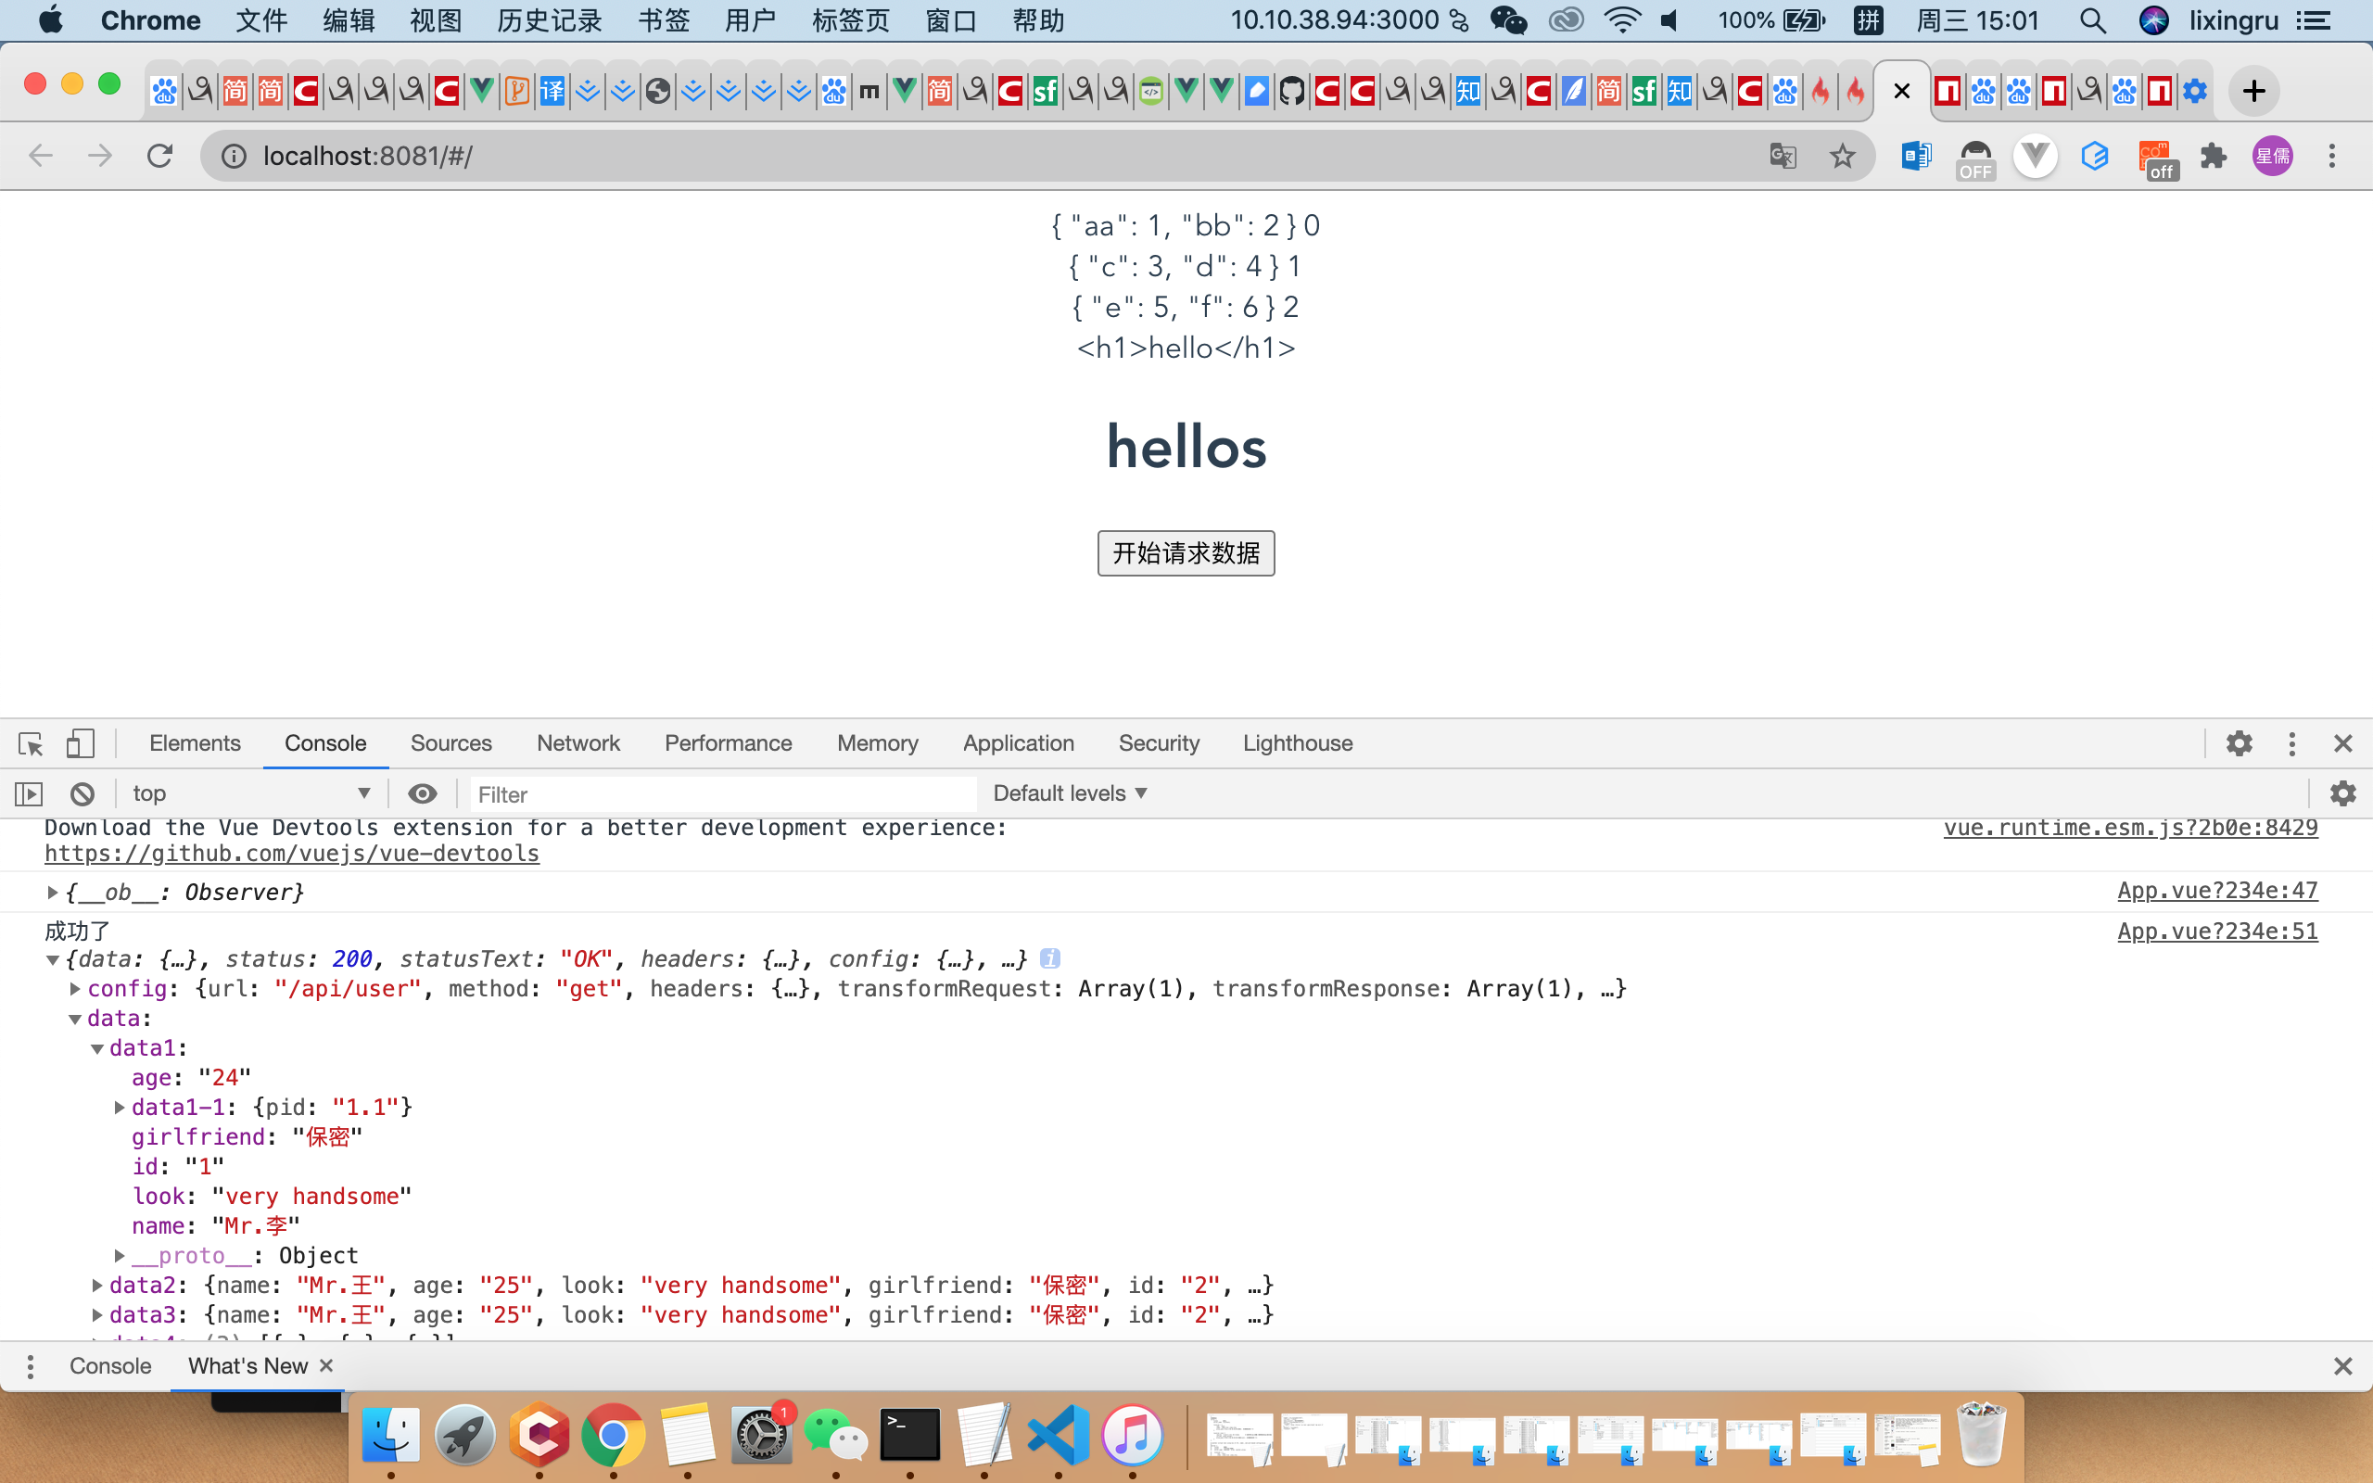The image size is (2373, 1483).
Task: Switch to the Elements tab
Action: coord(194,743)
